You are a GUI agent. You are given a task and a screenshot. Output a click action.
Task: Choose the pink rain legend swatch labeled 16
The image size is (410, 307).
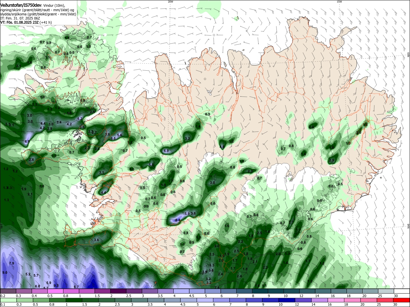click(x=336, y=300)
